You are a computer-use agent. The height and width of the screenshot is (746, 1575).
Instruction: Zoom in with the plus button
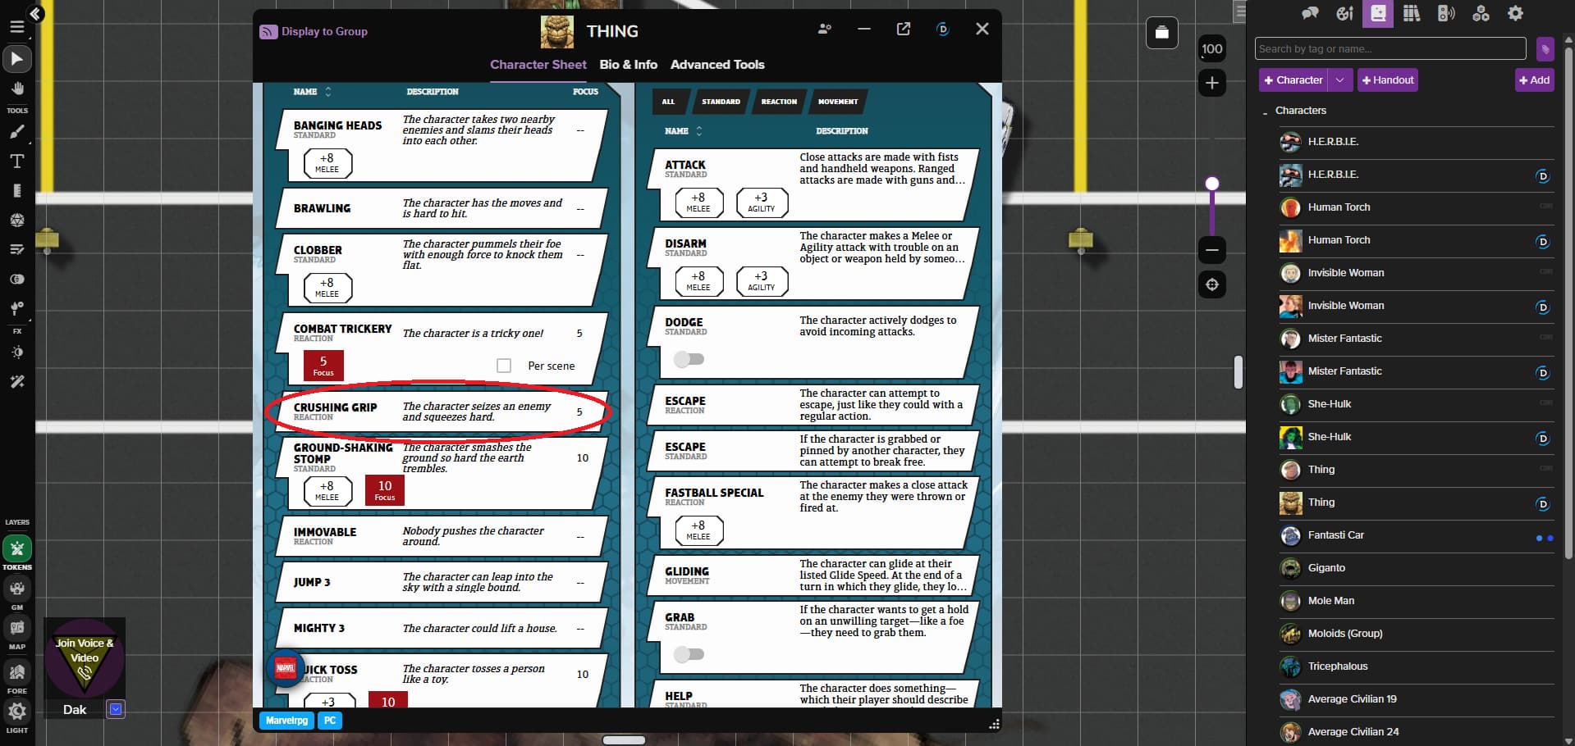1211,83
